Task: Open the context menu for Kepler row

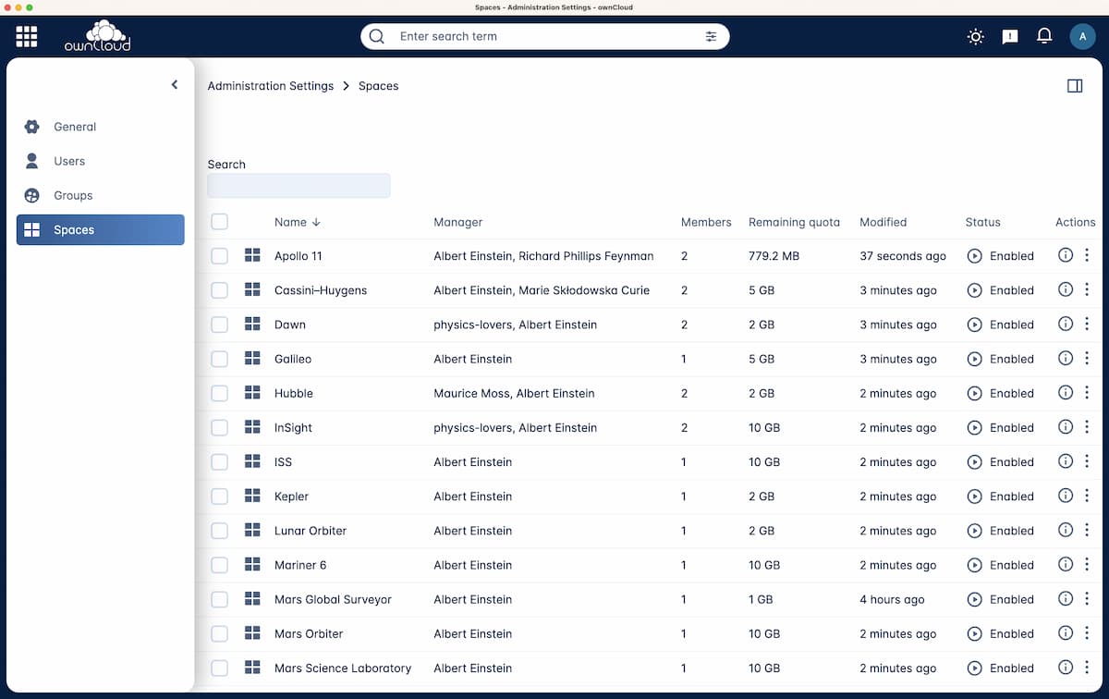Action: pos(1087,497)
